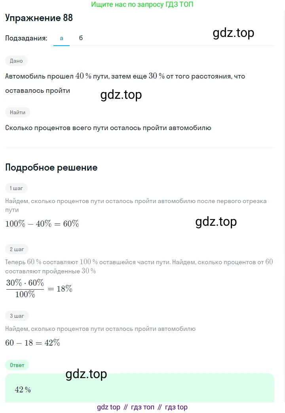Image resolution: width=285 pixels, height=413 pixels.
Task: Click the "Дано" badge
Action: 17,61
